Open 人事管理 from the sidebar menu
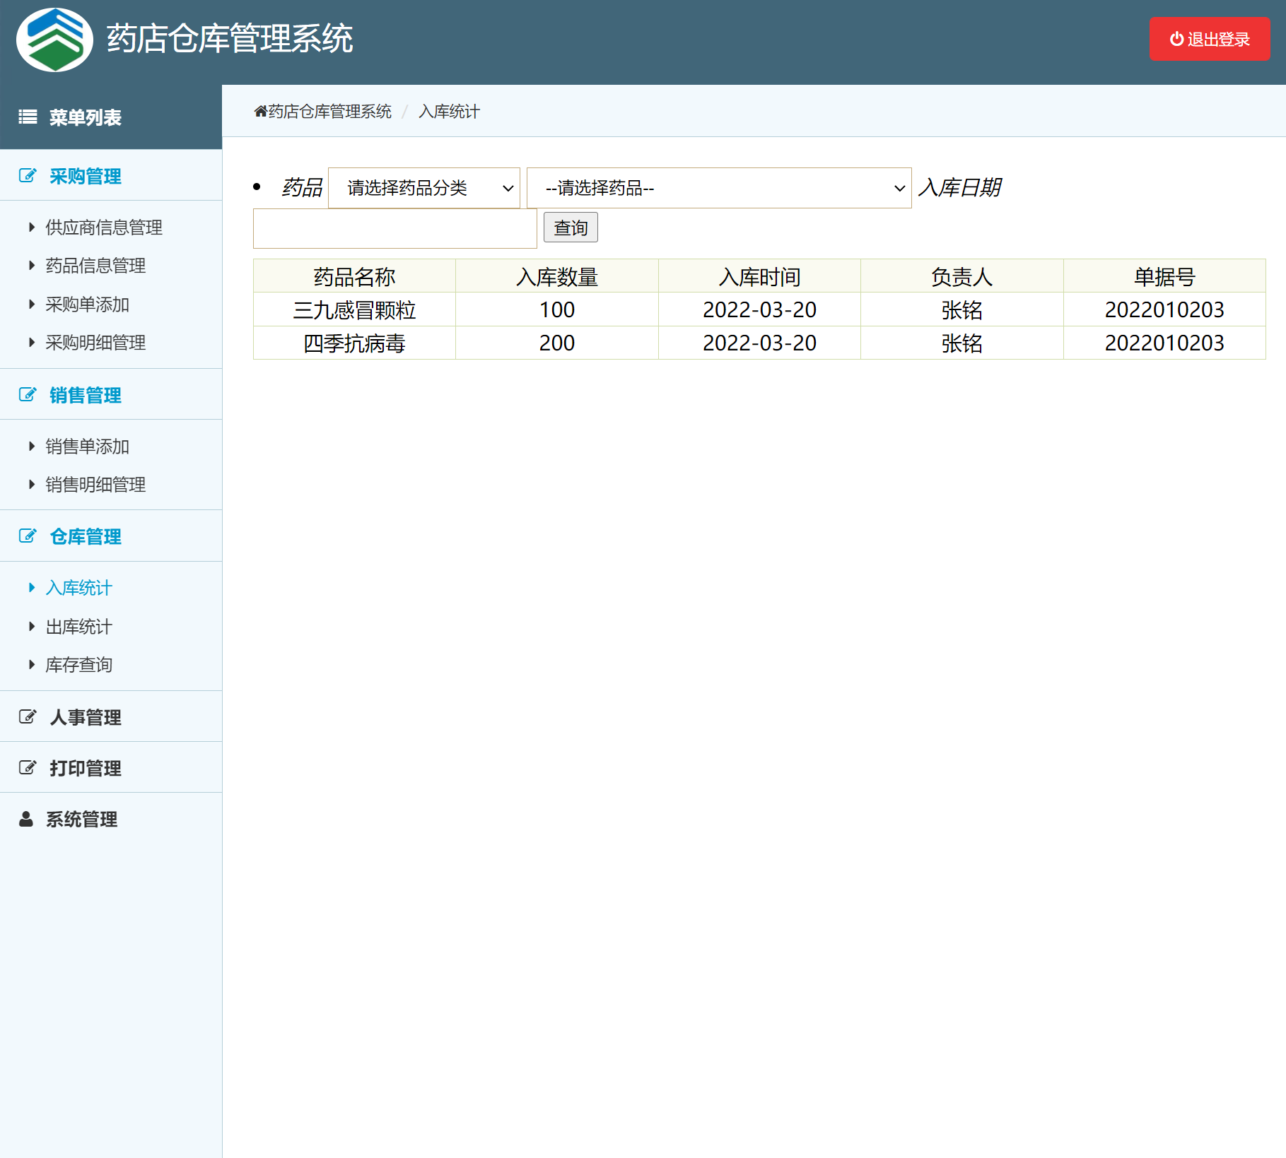Image resolution: width=1286 pixels, height=1158 pixels. pos(85,716)
